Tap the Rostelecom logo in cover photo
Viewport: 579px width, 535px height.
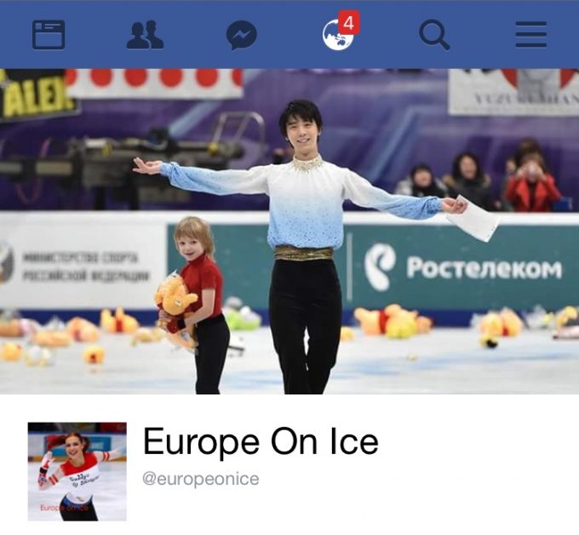pos(462,267)
